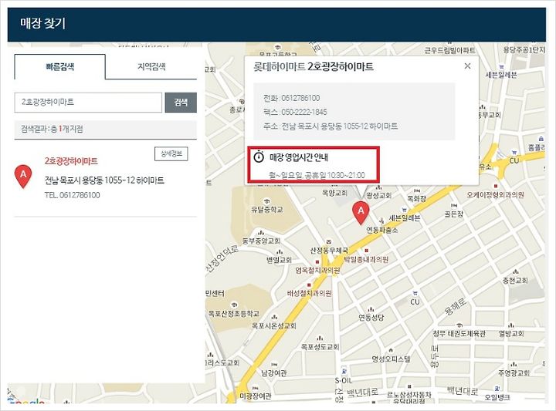The image size is (556, 411).
Task: Click the 남강여관 map label
Action: pos(274,372)
